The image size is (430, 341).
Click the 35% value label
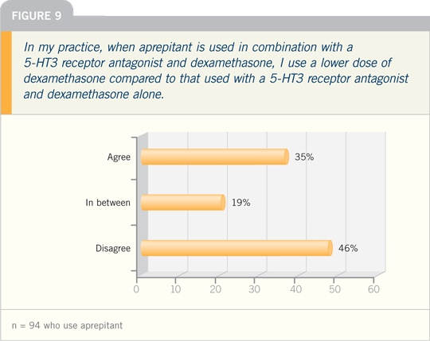[304, 157]
